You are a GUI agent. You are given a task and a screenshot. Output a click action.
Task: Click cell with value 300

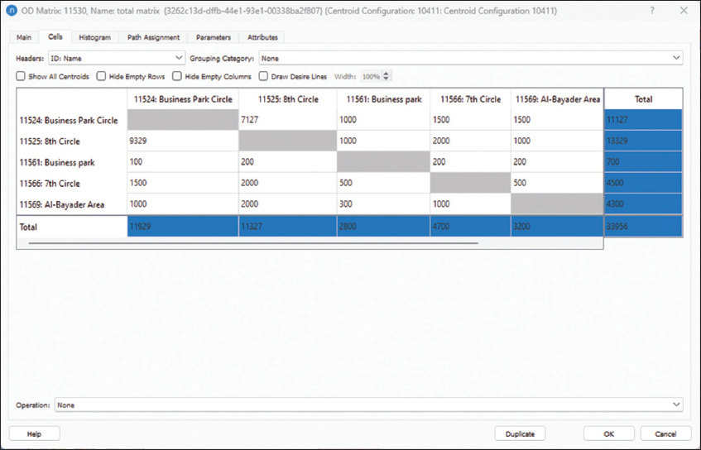[x=383, y=203]
